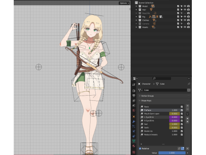Open the Tool properties tab
The image size is (206, 155).
point(134,84)
